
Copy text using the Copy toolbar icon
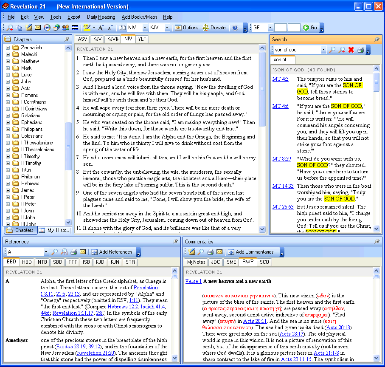click(18, 28)
